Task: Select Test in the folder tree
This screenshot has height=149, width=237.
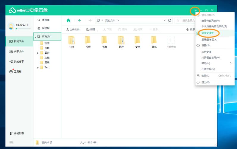Action: (x=47, y=67)
